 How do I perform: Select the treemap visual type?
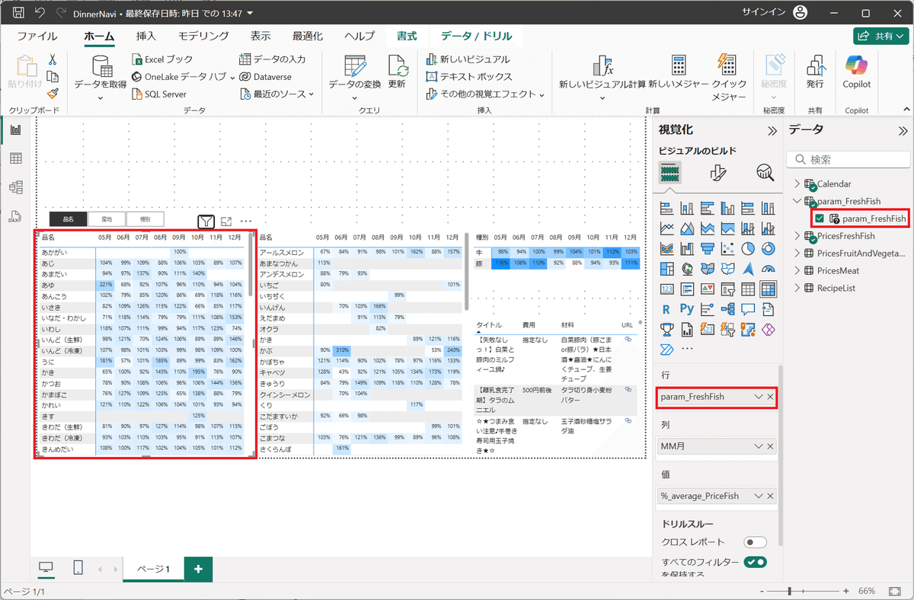click(666, 268)
